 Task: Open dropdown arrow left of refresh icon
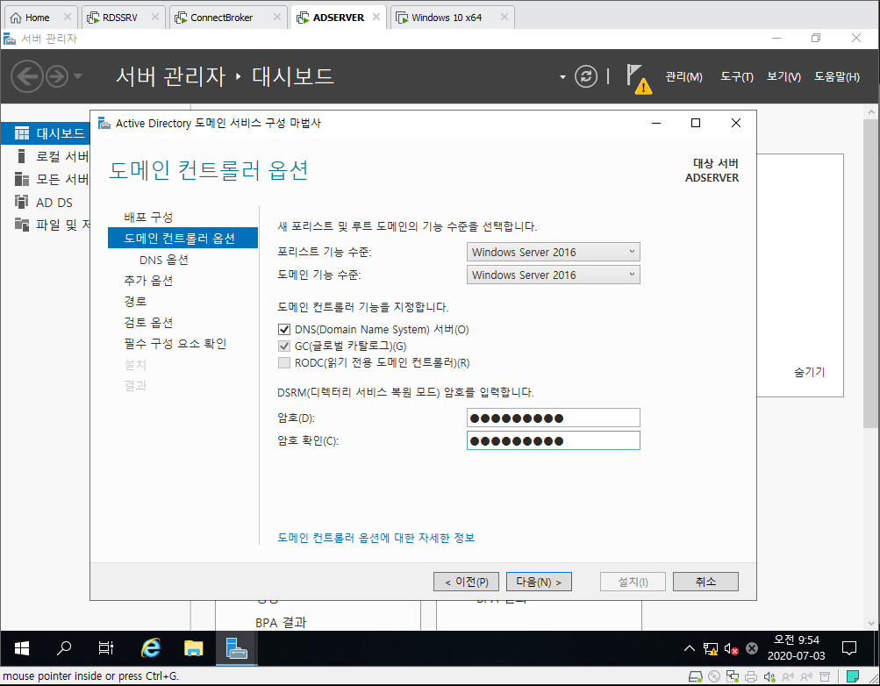click(x=562, y=77)
